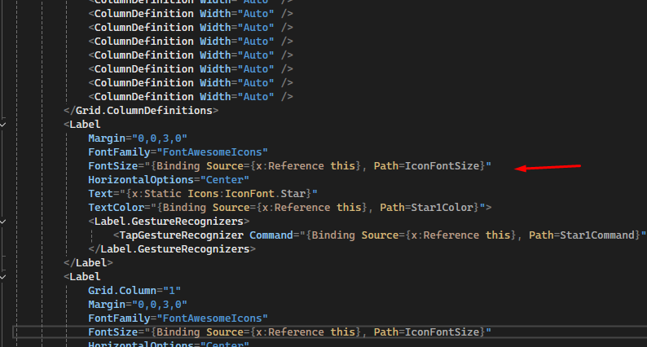Click the highlighted FontSize line in the second Label
647x347 pixels.
pyautogui.click(x=289, y=332)
